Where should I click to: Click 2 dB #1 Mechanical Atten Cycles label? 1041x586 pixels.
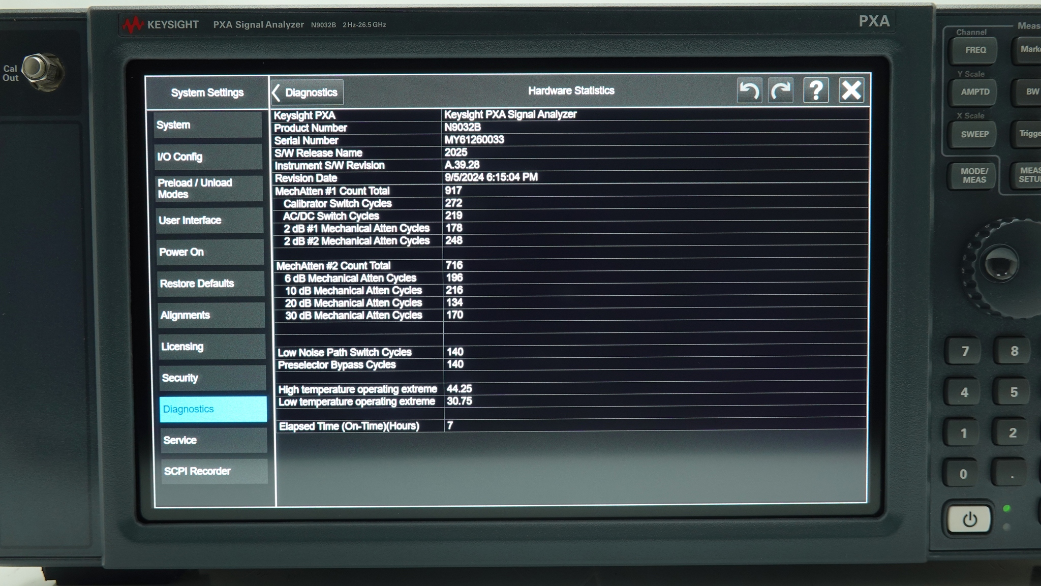pos(356,229)
